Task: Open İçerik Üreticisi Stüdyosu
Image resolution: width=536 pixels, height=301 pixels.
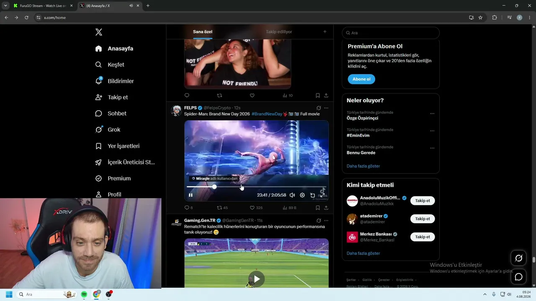Action: coord(125,162)
